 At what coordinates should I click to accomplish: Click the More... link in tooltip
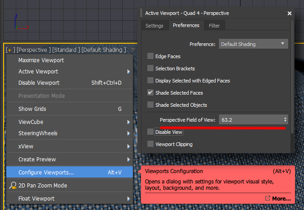tap(281, 199)
